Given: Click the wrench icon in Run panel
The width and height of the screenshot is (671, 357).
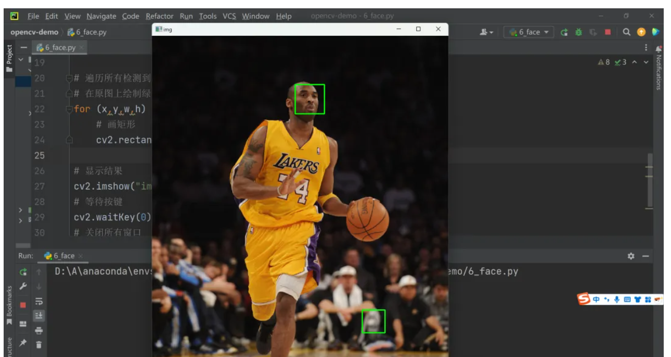Looking at the screenshot, I should click(23, 286).
